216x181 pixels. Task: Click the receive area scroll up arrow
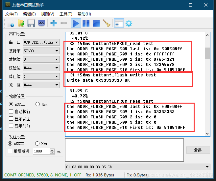coord(207,35)
